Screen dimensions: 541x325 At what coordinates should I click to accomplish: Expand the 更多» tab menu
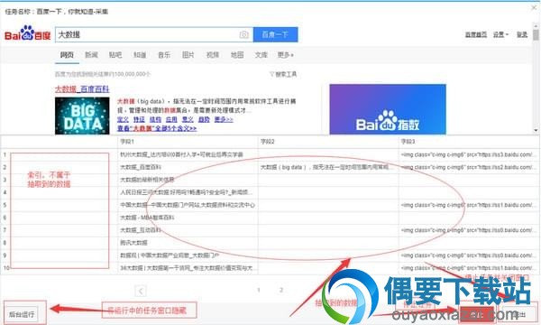click(x=285, y=55)
